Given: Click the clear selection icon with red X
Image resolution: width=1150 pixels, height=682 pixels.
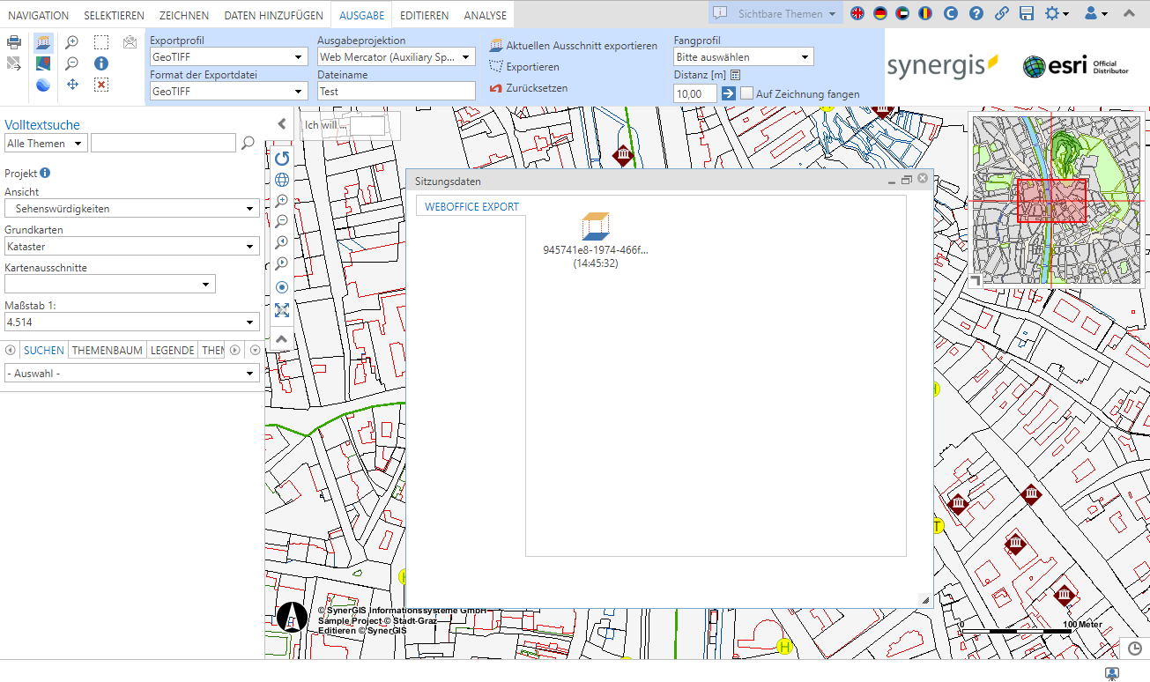Looking at the screenshot, I should [100, 85].
